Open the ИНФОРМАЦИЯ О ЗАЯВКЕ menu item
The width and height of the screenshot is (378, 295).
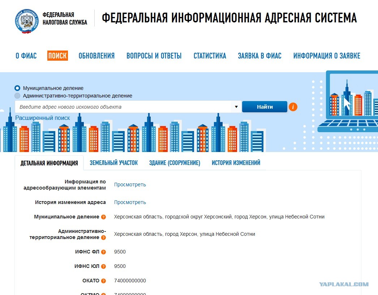(327, 56)
